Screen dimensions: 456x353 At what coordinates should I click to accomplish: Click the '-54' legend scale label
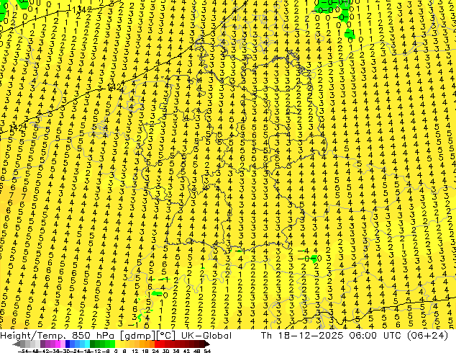pos(23,351)
